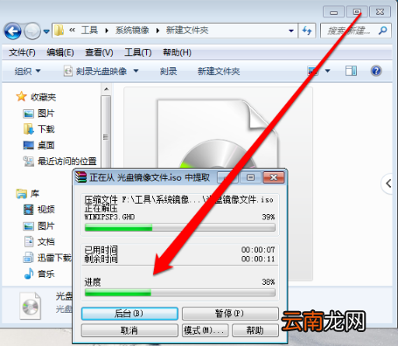The image size is (398, 346).
Task: Open 文档 library
Action: pyautogui.click(x=46, y=242)
